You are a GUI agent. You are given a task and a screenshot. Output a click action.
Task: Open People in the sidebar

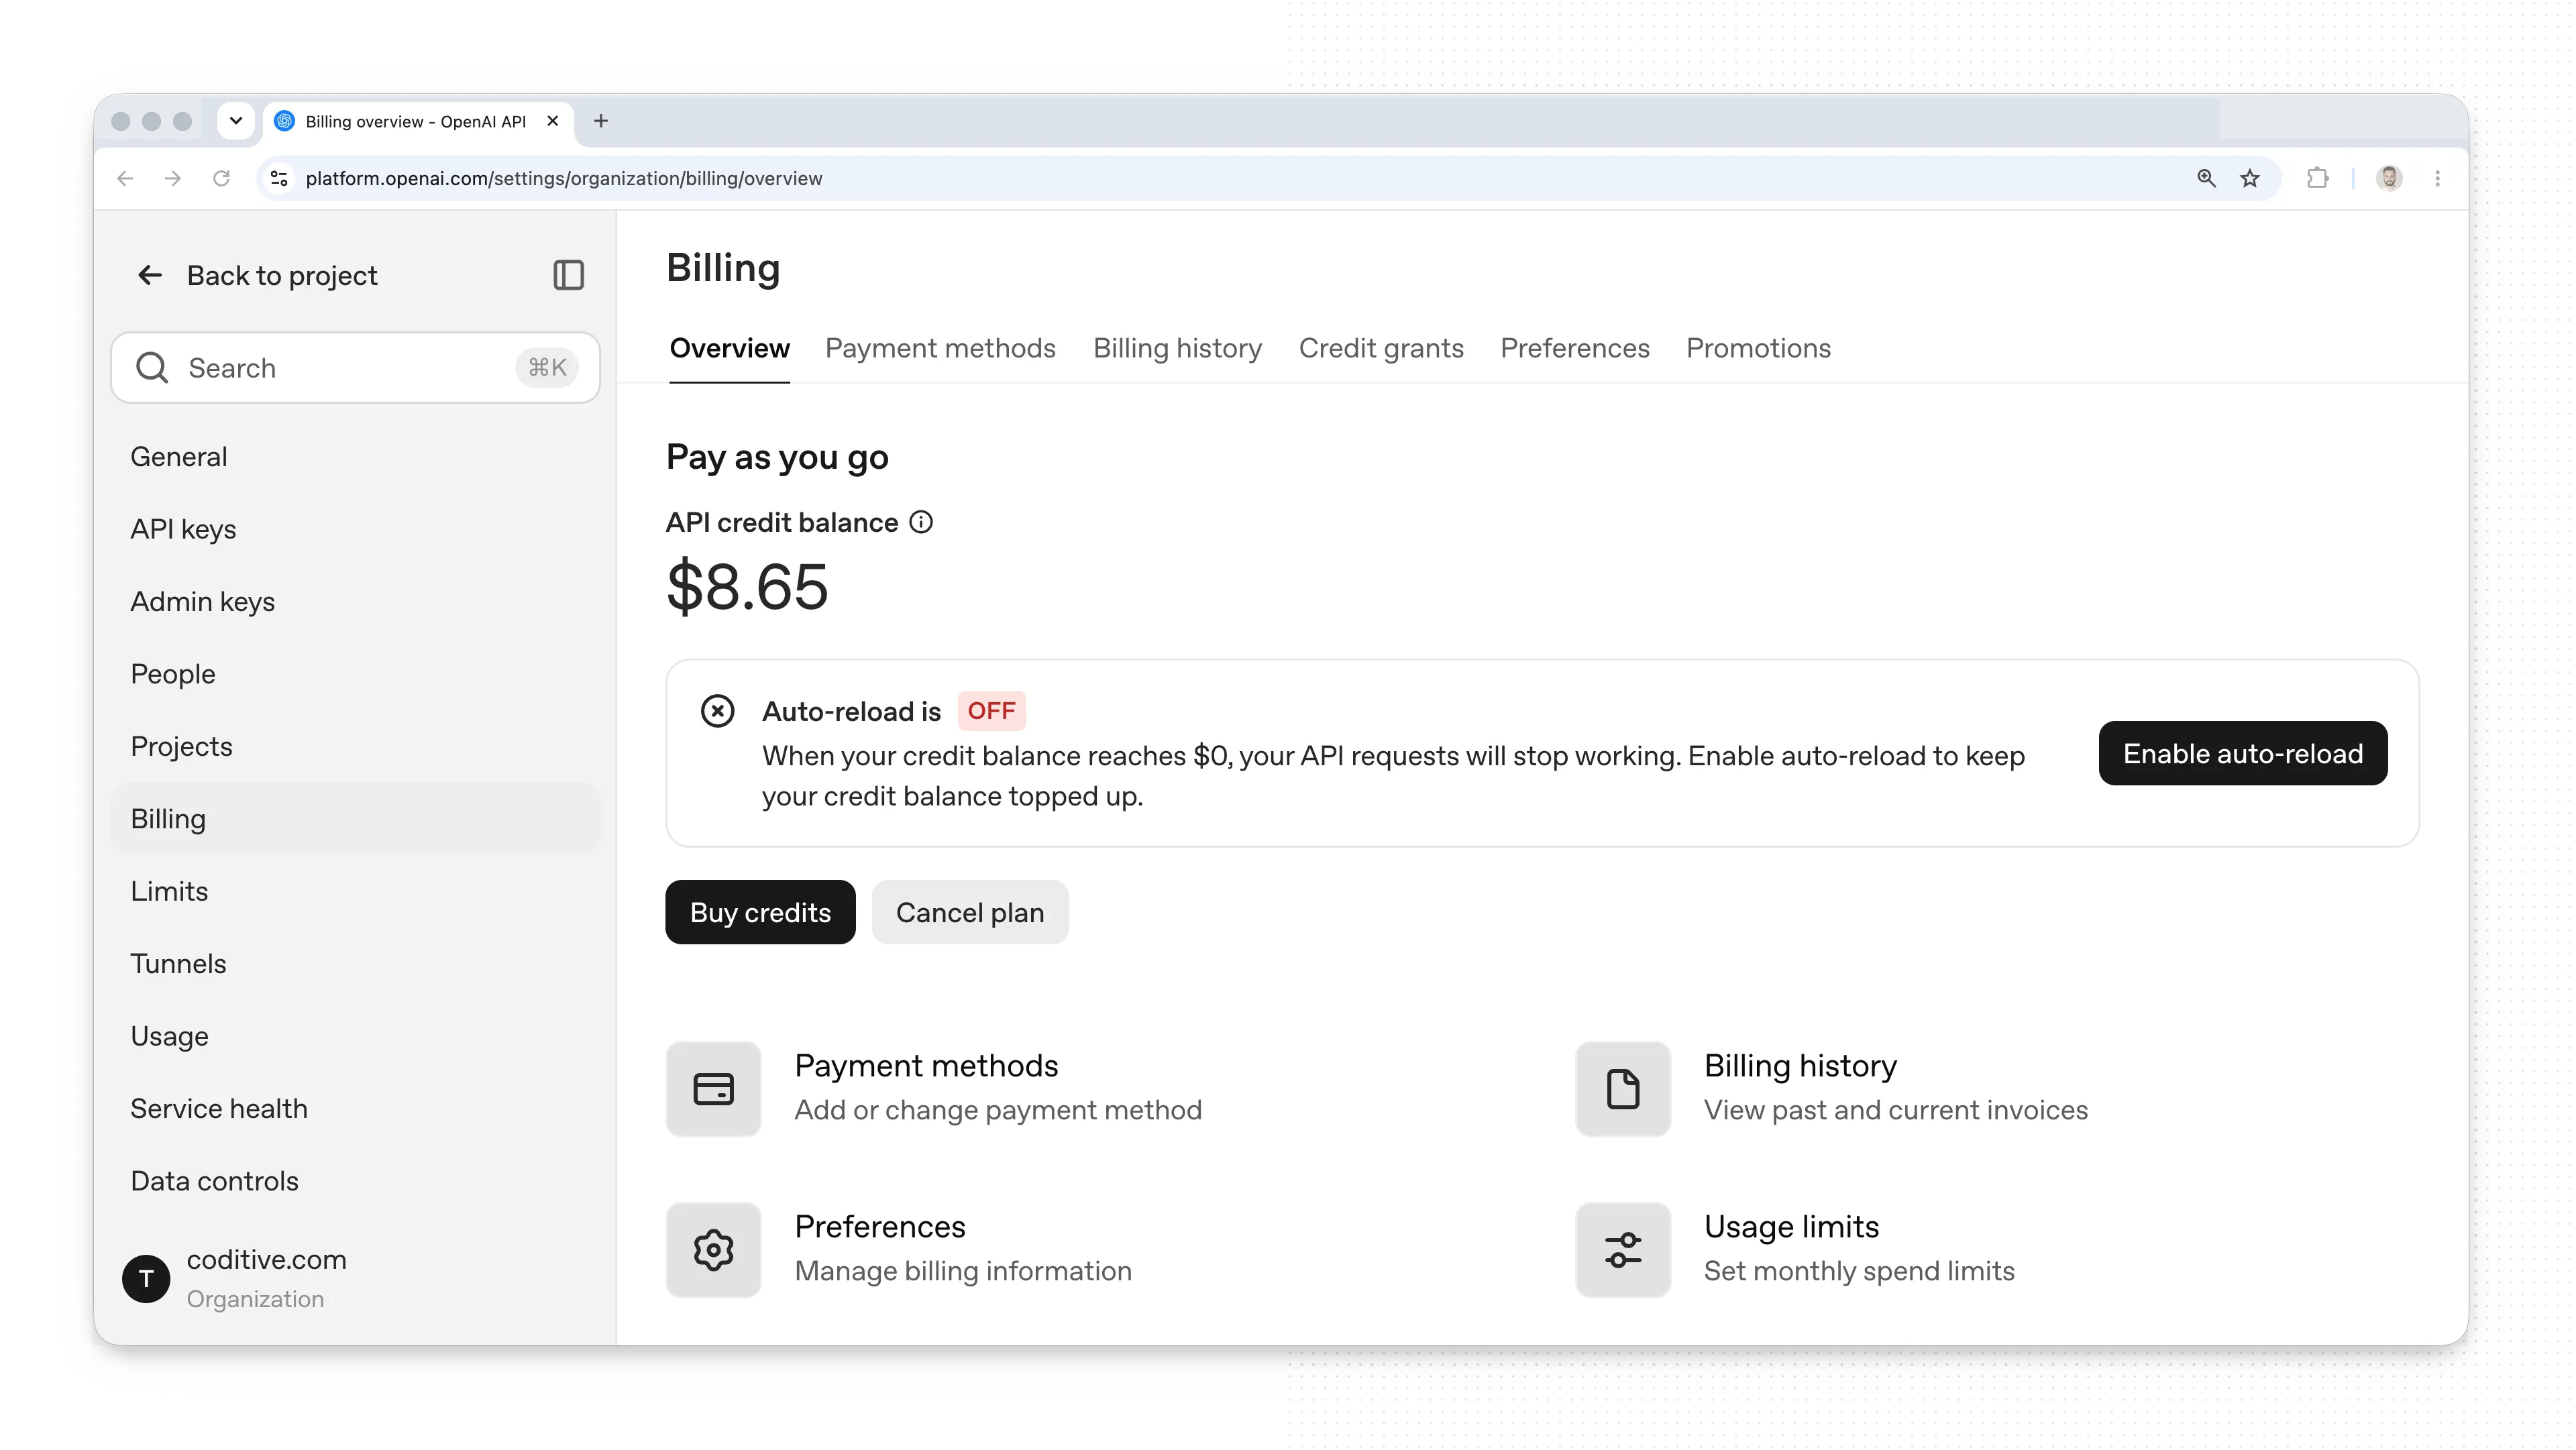[x=356, y=674]
